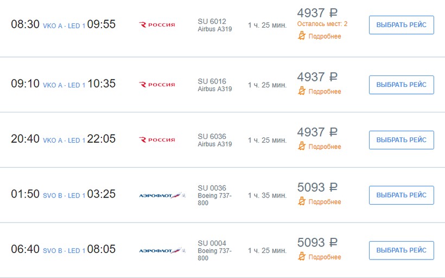Open Подробнее for flight SU 0004

(x=325, y=257)
